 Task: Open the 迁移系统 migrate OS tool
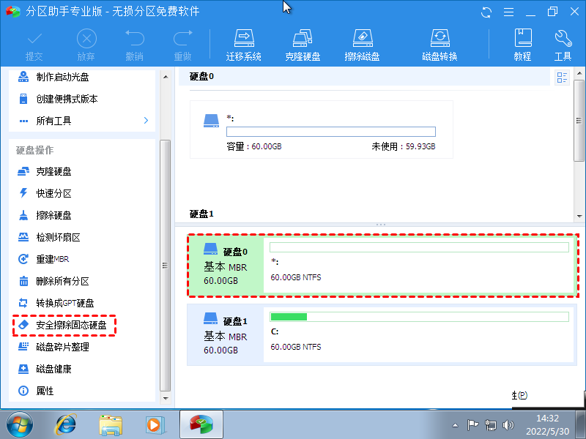[x=244, y=45]
